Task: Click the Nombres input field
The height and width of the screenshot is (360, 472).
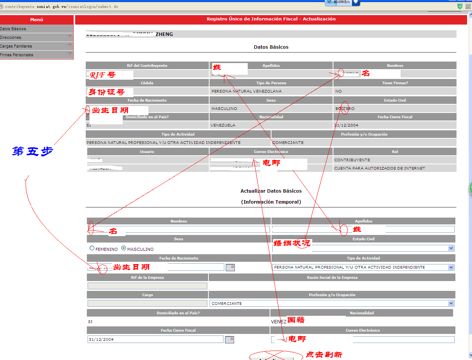Action: pos(179,229)
